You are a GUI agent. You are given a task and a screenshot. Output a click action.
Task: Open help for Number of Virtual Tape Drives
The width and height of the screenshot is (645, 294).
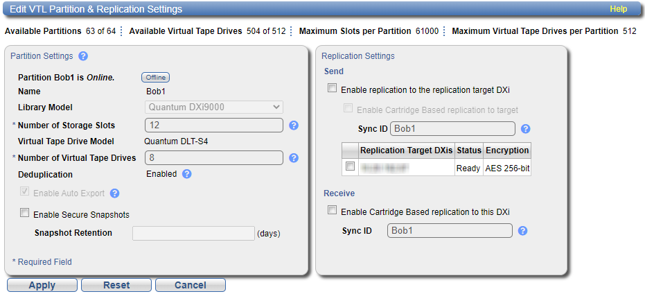click(293, 158)
